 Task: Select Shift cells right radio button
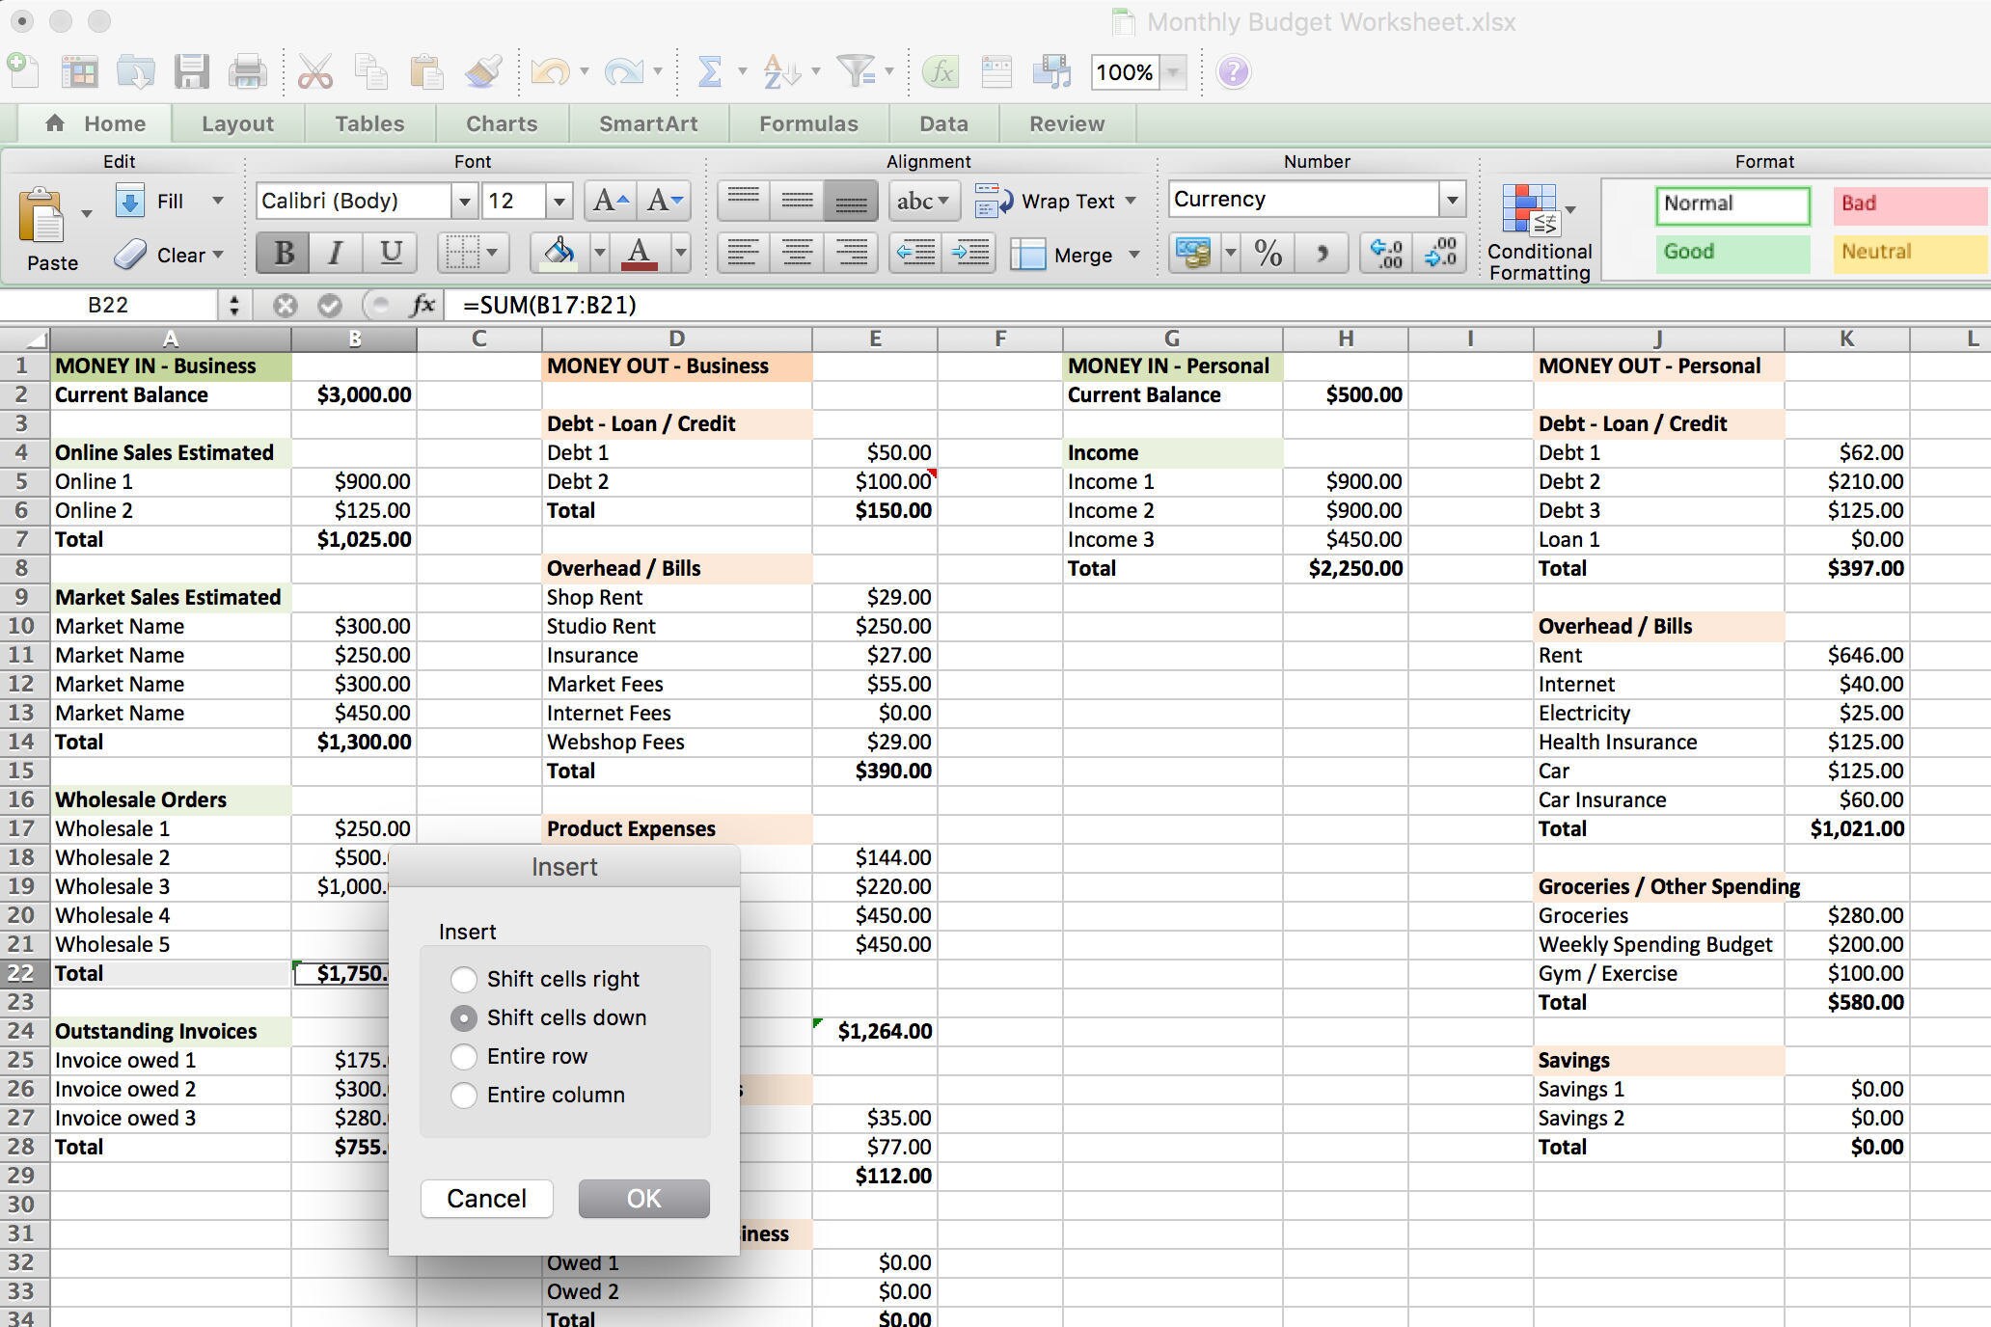pyautogui.click(x=464, y=980)
